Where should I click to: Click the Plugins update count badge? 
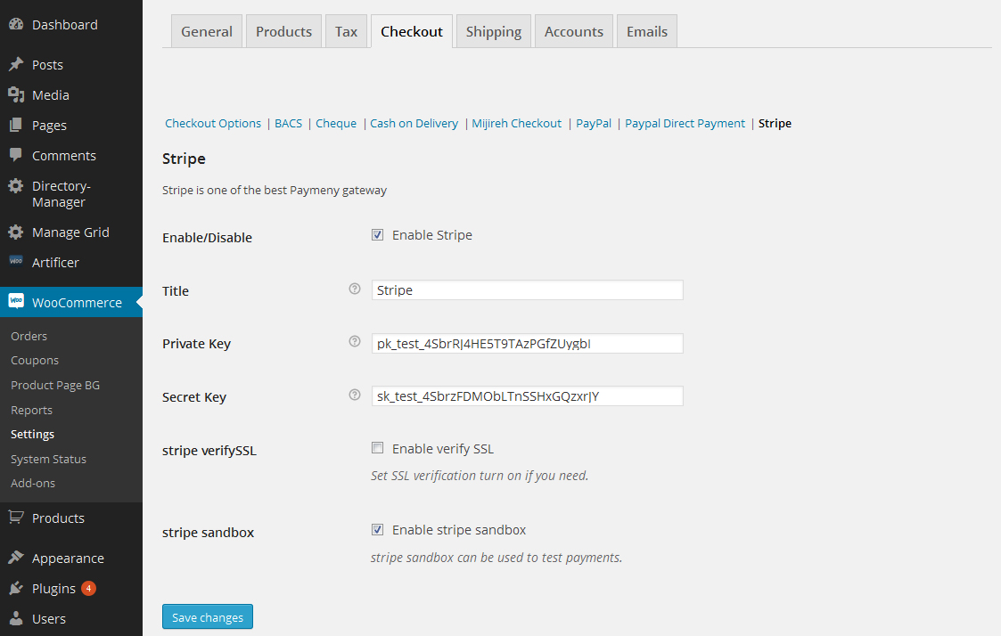pos(89,588)
